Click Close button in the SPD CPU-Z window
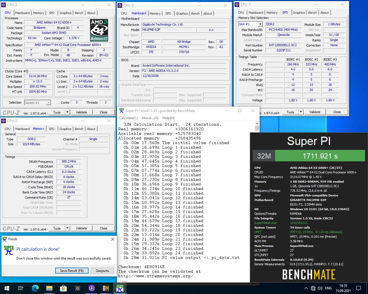Screen dimensions: 368x294 (x=337, y=112)
